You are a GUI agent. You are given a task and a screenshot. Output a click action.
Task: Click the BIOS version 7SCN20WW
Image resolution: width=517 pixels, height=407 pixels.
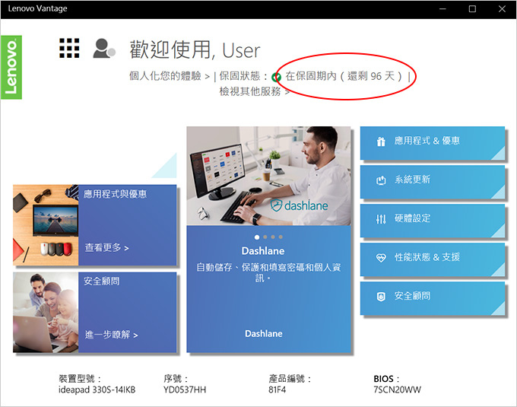[397, 390]
